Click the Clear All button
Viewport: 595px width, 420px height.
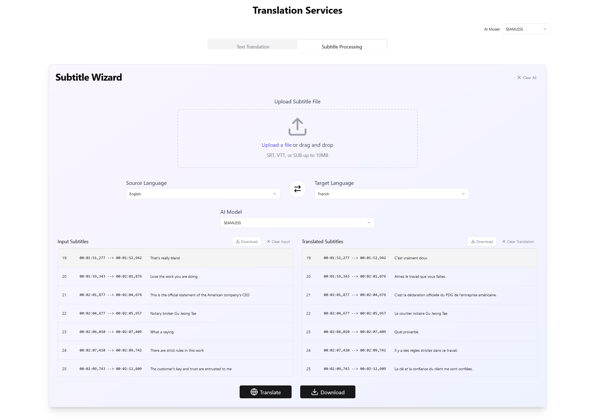pyautogui.click(x=526, y=78)
